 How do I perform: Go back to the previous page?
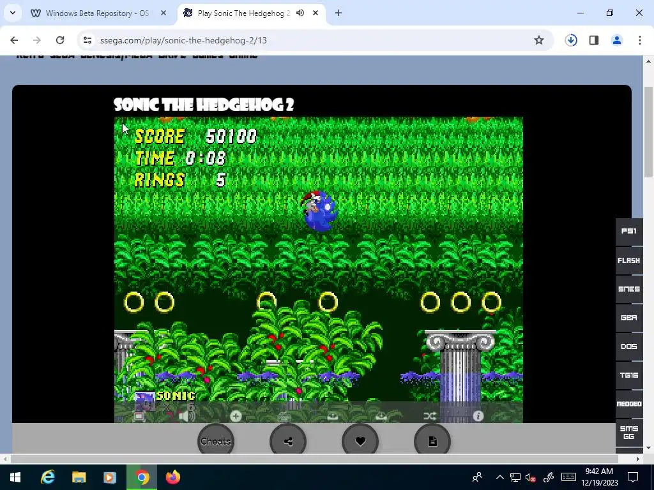pos(14,40)
